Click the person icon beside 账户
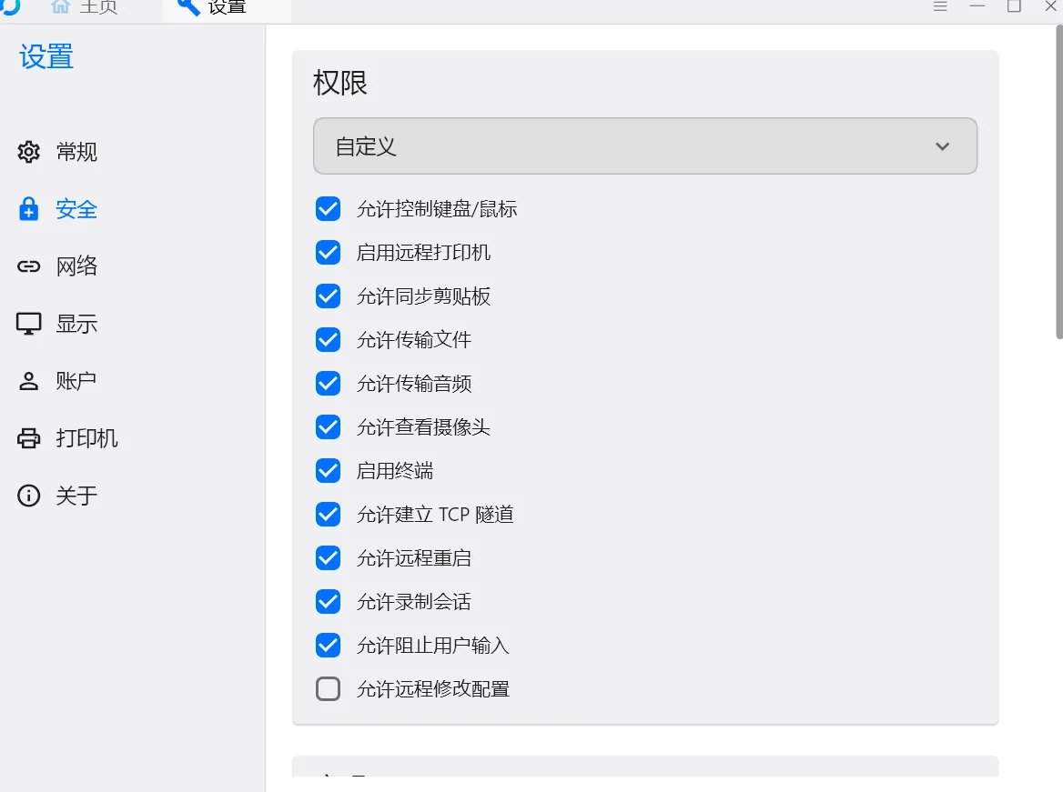1063x792 pixels. (28, 381)
